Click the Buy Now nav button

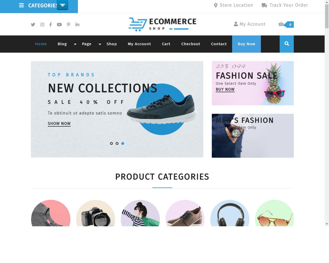[246, 44]
